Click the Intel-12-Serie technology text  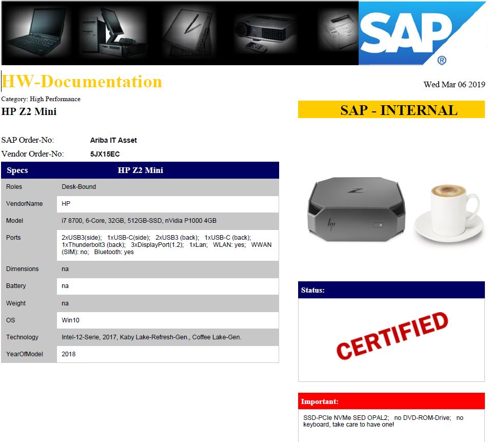coord(151,337)
